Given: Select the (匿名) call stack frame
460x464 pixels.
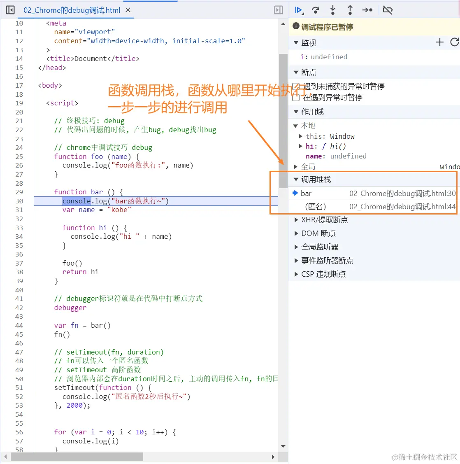Looking at the screenshot, I should (374, 207).
